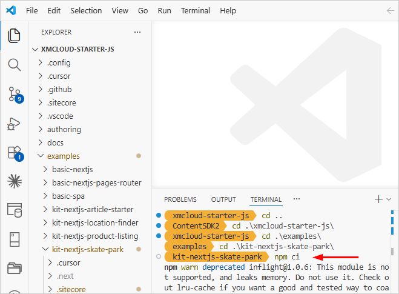Open the folders icon in activity bar
Viewport: 399px width, 294px height.
tap(15, 269)
